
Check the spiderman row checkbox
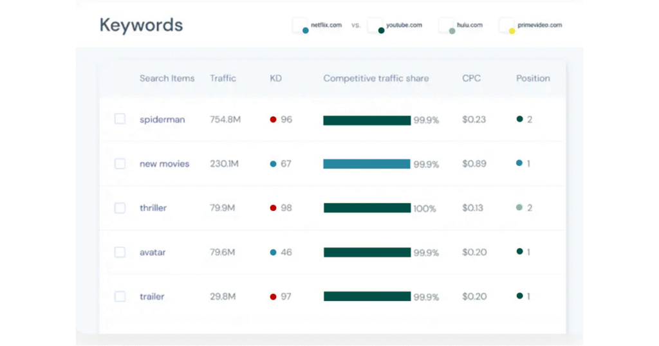tap(120, 119)
